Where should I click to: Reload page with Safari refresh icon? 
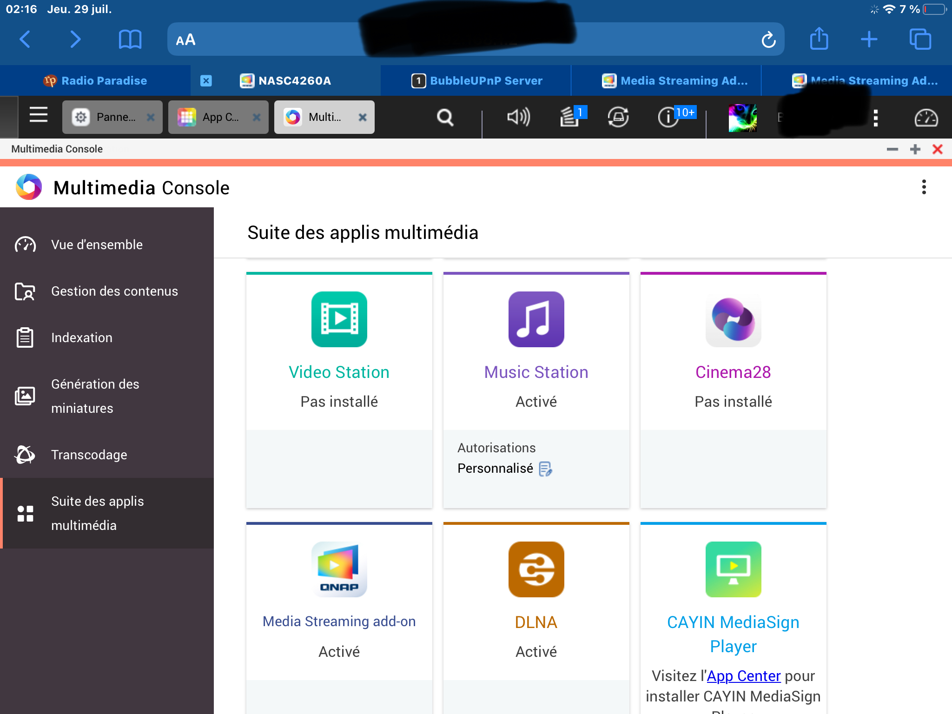coord(768,40)
